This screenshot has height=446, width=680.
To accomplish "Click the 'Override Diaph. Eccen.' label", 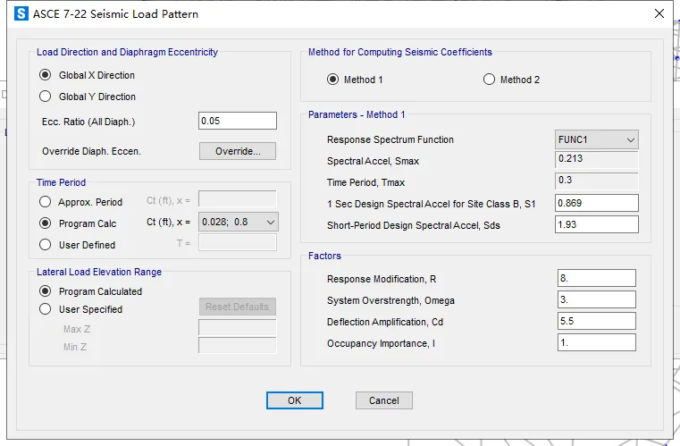I will (x=91, y=151).
